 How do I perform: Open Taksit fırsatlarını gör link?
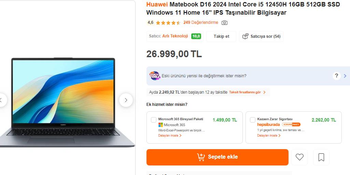247,92
